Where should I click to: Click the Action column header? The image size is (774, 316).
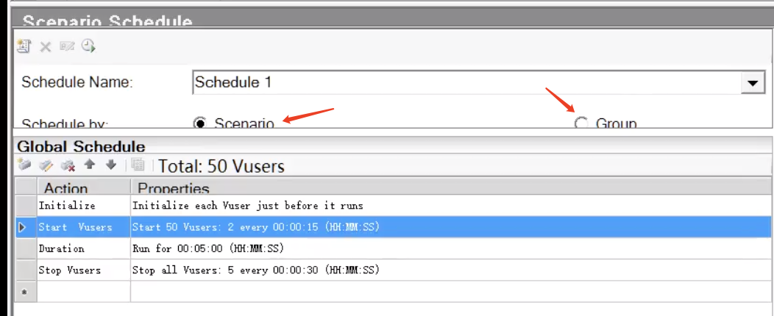click(83, 187)
